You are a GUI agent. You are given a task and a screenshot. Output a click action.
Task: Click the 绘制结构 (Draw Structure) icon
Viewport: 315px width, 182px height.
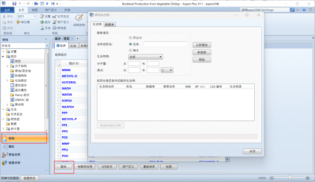(79, 18)
